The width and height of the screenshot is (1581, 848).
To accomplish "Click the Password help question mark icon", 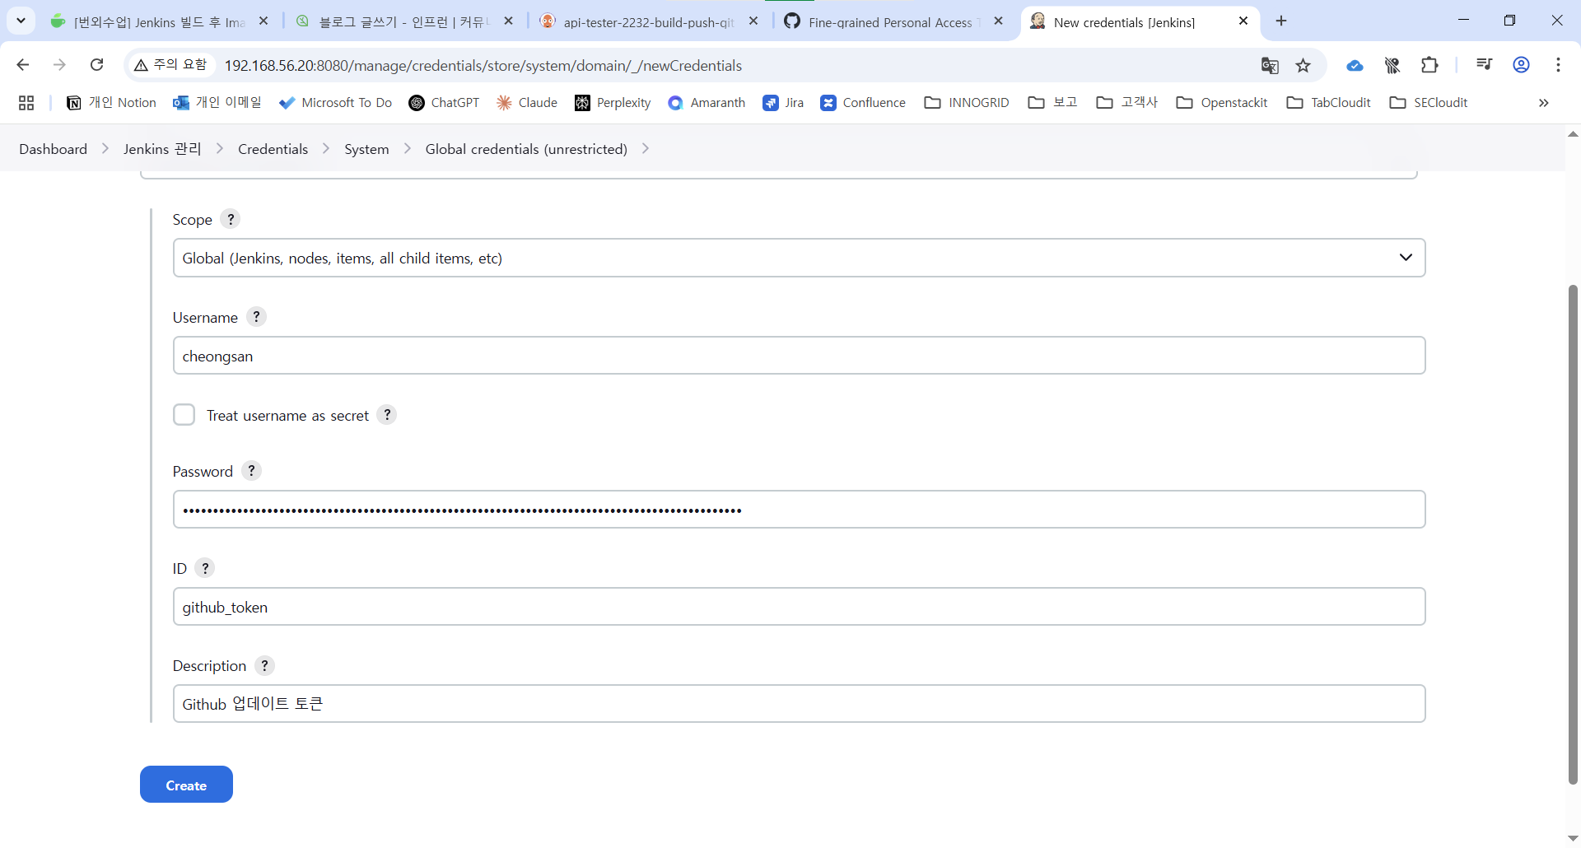I will coord(252,471).
